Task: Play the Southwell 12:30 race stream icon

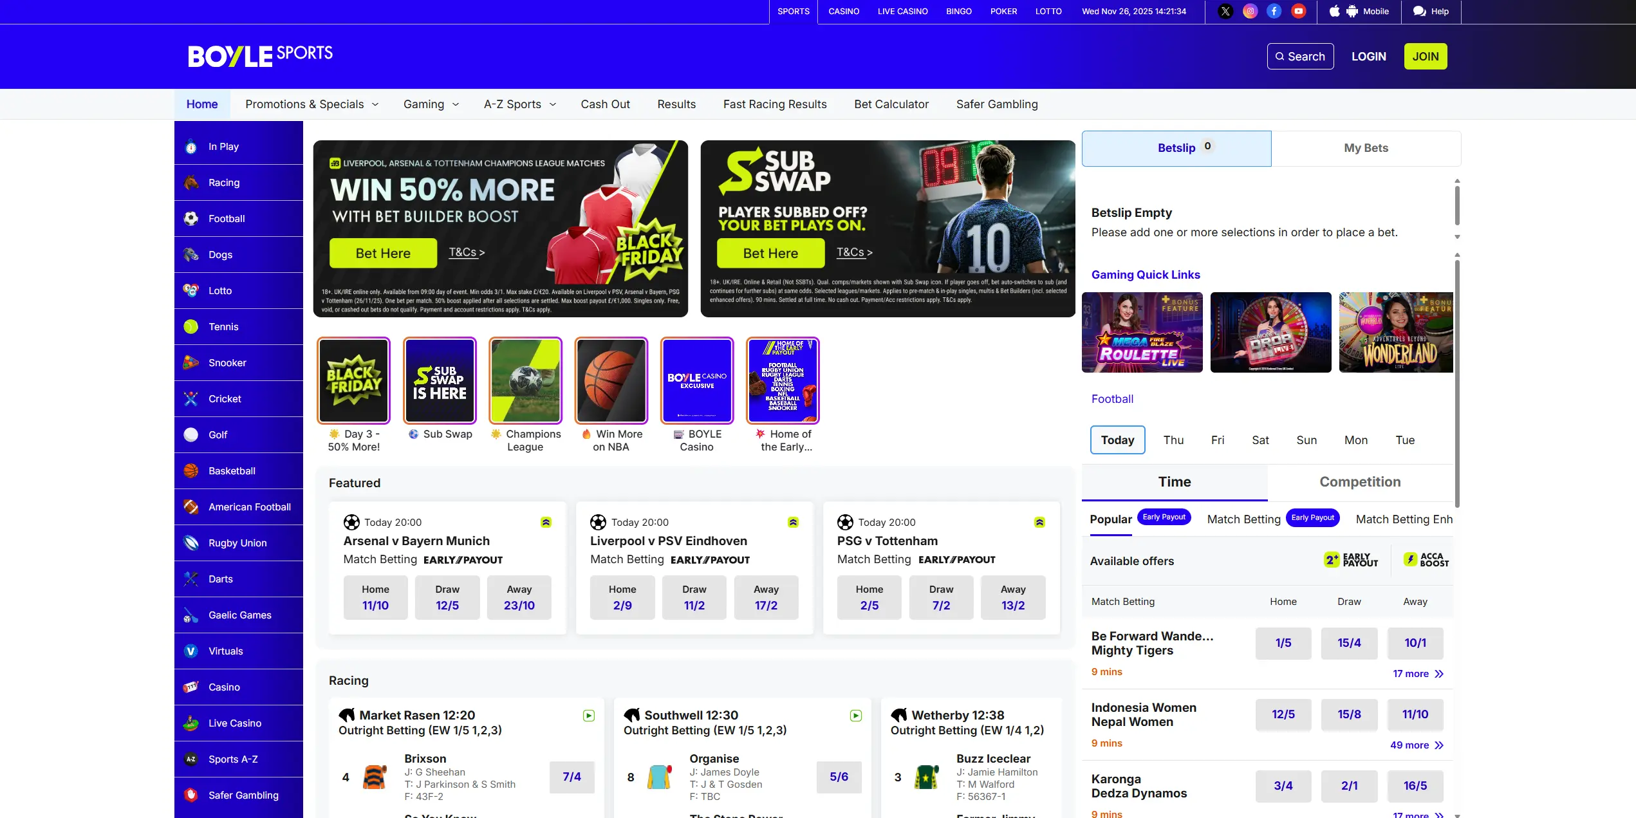Action: (855, 715)
